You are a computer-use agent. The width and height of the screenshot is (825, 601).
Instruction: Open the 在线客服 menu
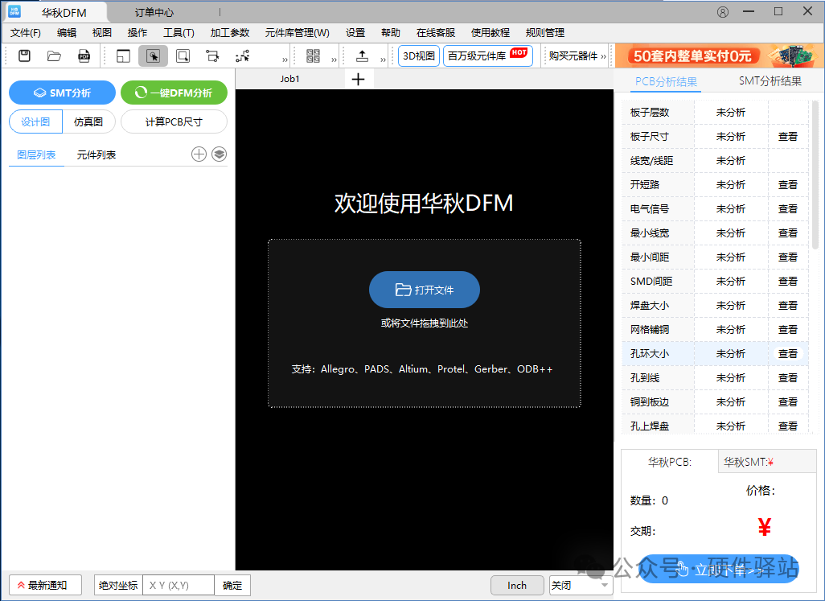coord(436,33)
